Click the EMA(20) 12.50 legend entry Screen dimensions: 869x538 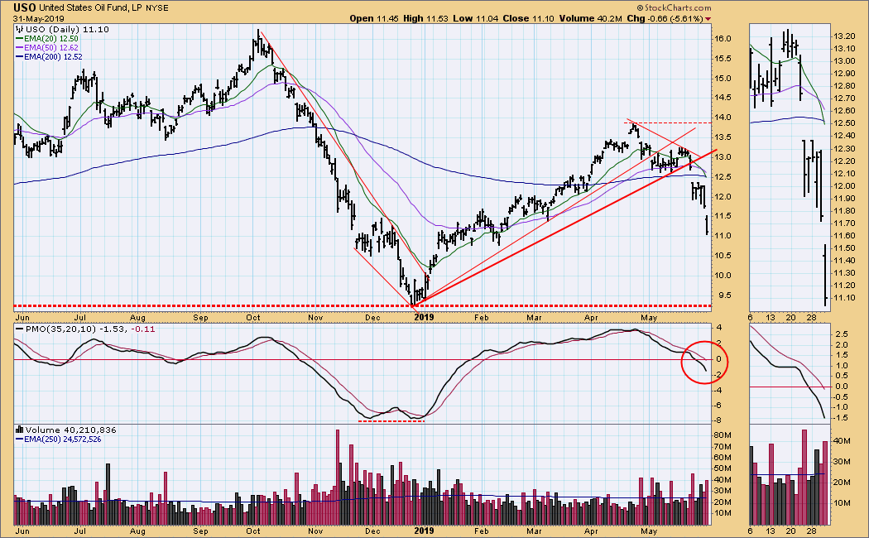pos(47,39)
